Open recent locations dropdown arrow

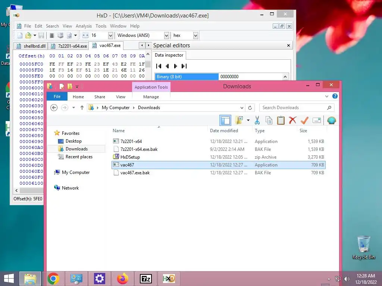pos(73,108)
